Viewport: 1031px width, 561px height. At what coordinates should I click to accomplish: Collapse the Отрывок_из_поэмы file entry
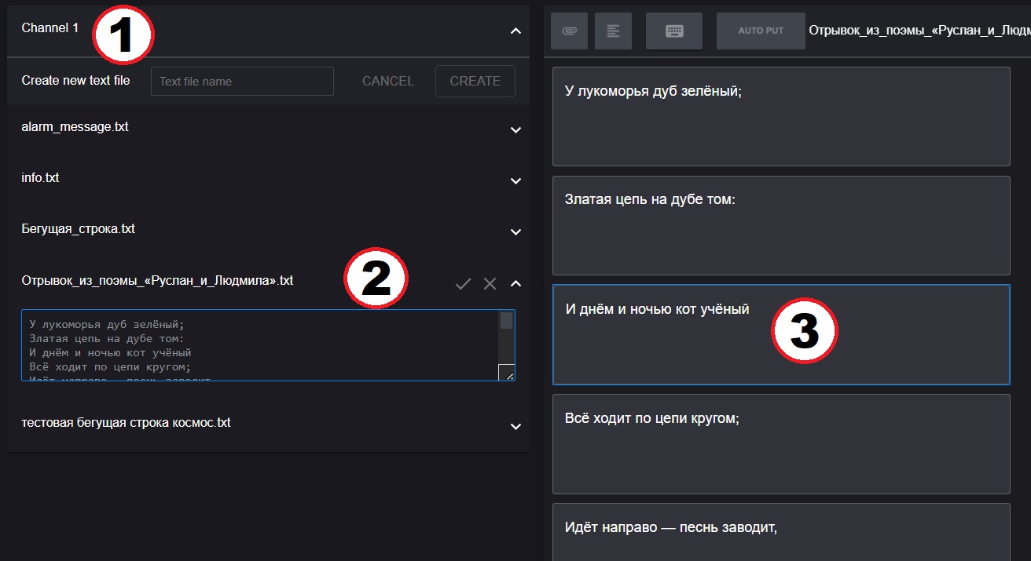515,283
